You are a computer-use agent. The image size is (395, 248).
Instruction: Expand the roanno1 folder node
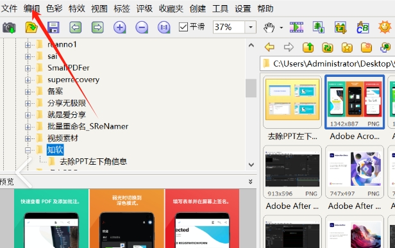(28, 45)
